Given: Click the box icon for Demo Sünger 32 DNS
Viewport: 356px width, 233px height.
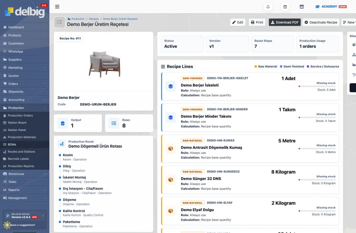Looking at the screenshot, I should click(170, 180).
